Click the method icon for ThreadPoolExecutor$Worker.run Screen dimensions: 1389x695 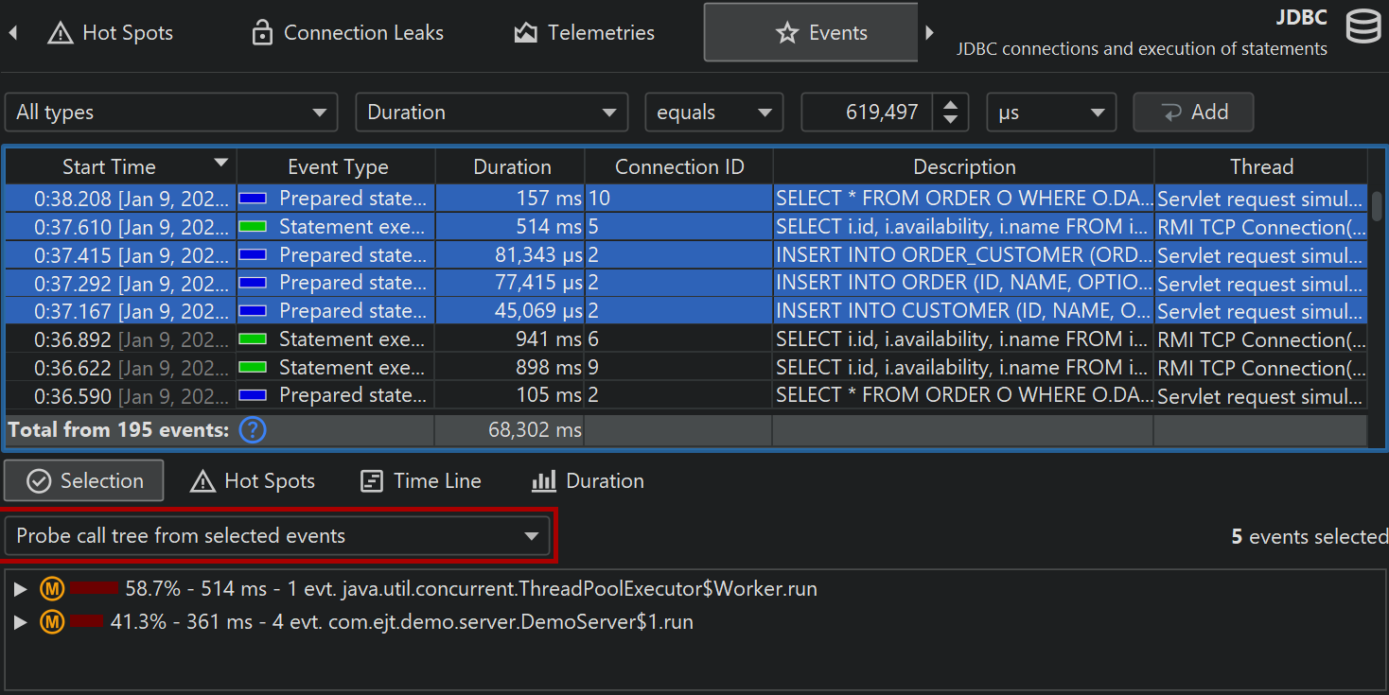click(52, 589)
